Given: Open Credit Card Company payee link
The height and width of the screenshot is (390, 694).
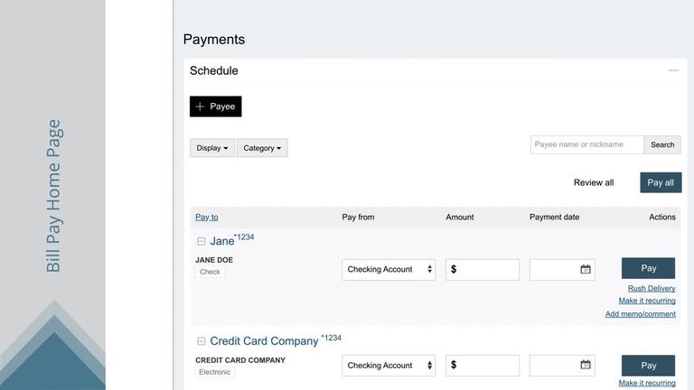Looking at the screenshot, I should 264,341.
